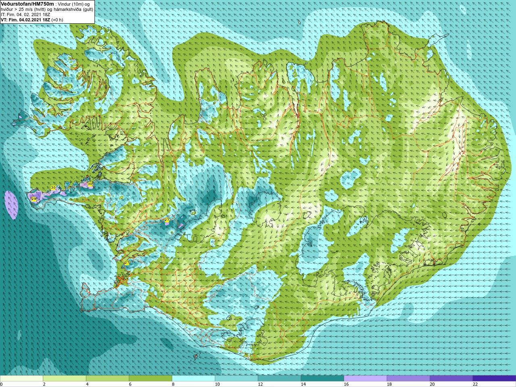
Task: Click the legend tick value '16'
Action: pos(346,384)
